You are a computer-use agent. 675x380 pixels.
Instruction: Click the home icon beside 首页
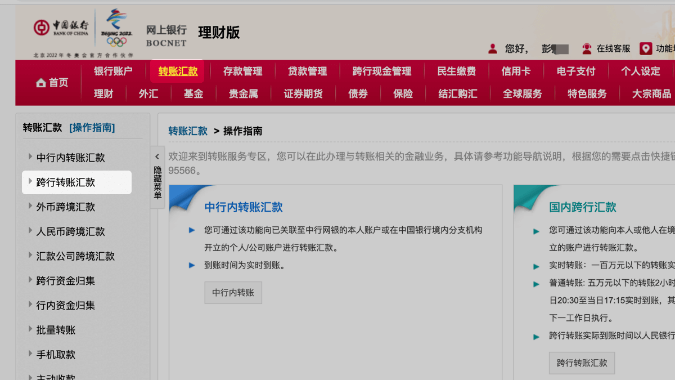click(40, 83)
